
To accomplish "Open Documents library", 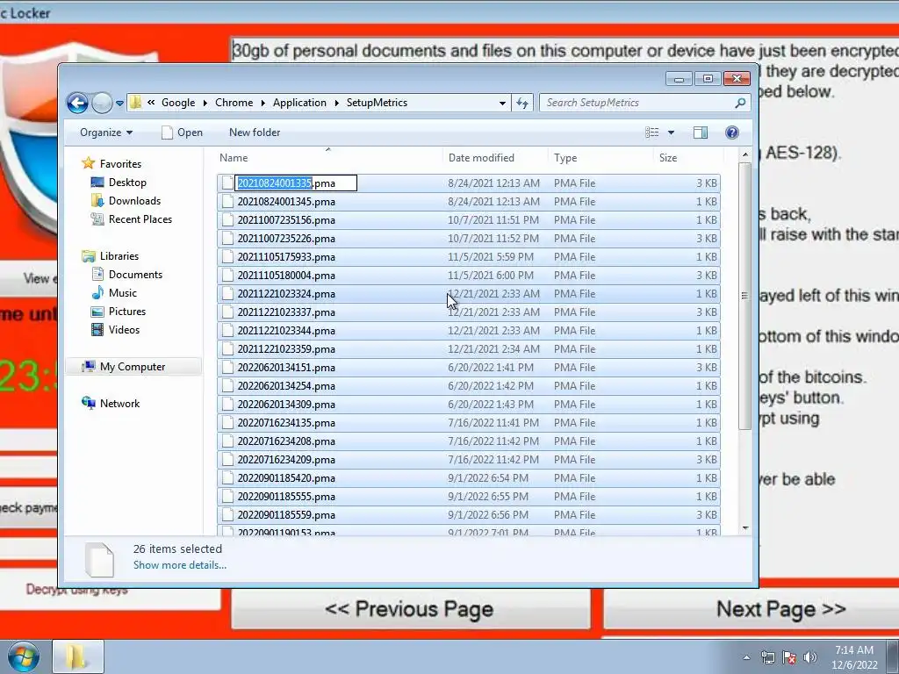I will (x=135, y=275).
